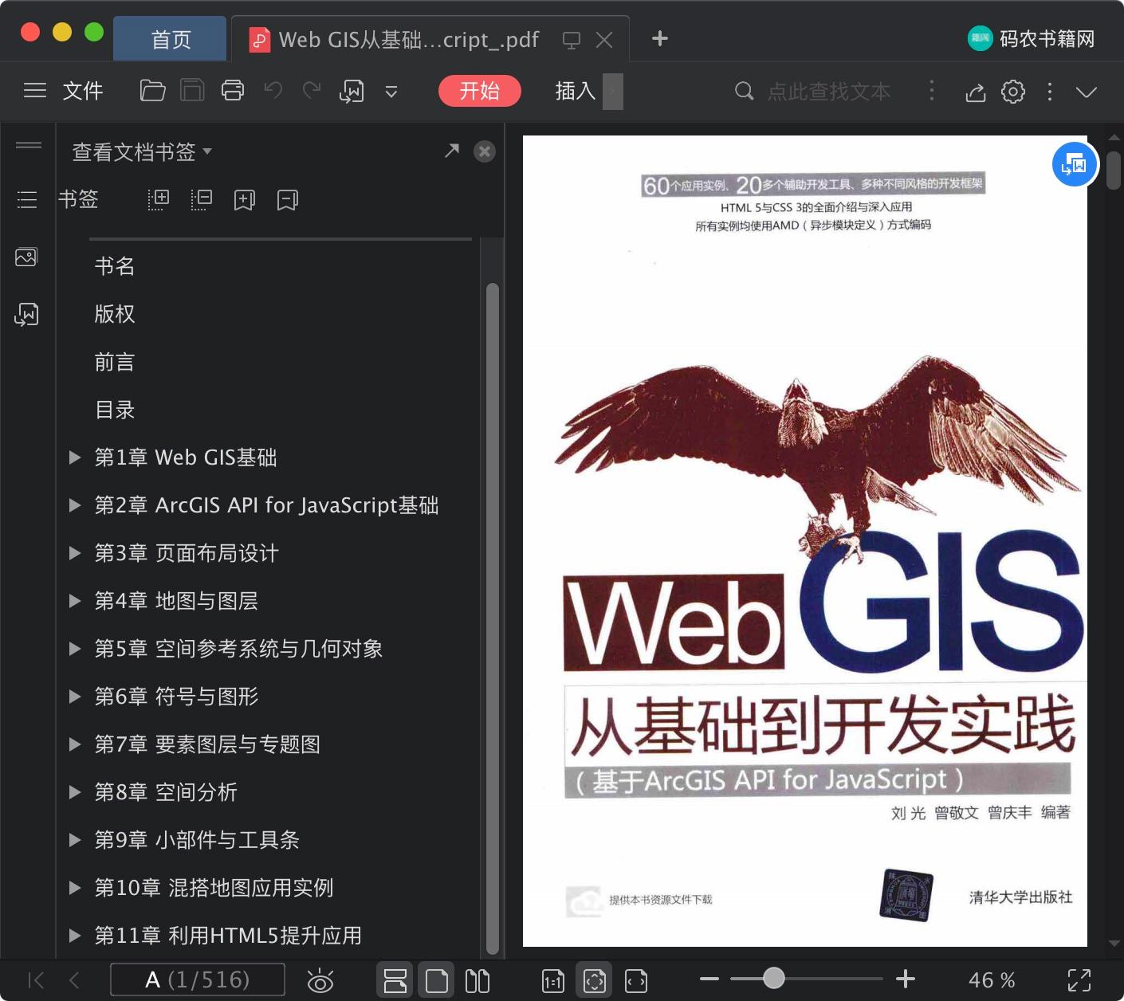This screenshot has height=1001, width=1124.
Task: Jump to 第10章 混搭地图应用实例 bookmark text
Action: pos(214,888)
